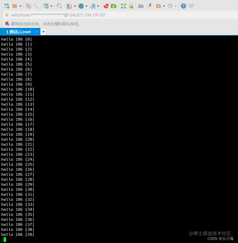Click the terminal line 'hello 106 [39]'

(x=18, y=235)
